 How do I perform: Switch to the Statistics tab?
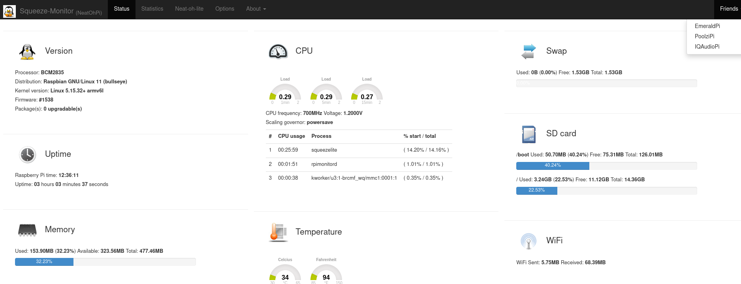(x=152, y=9)
